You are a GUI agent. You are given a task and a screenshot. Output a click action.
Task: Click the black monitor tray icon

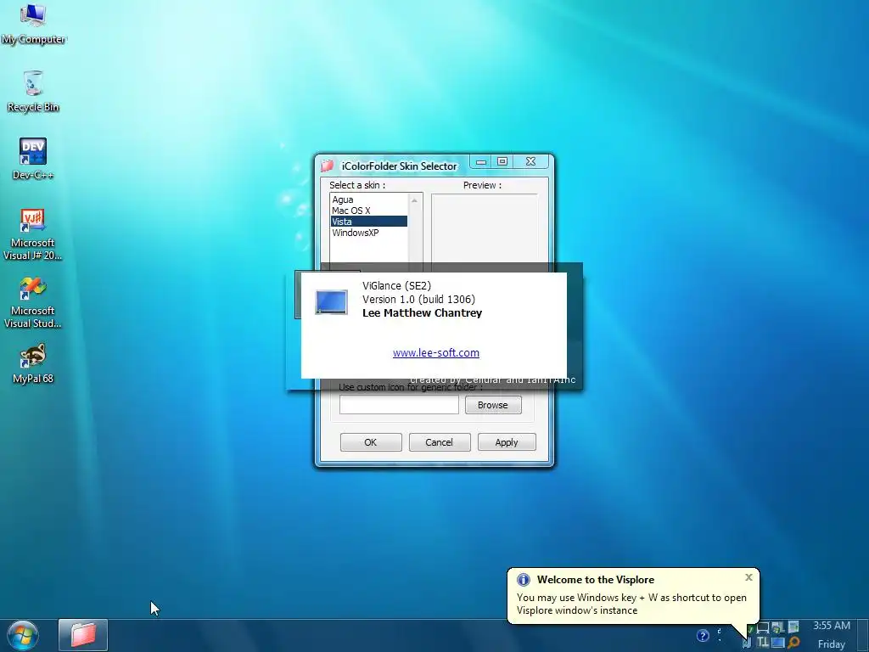763,627
